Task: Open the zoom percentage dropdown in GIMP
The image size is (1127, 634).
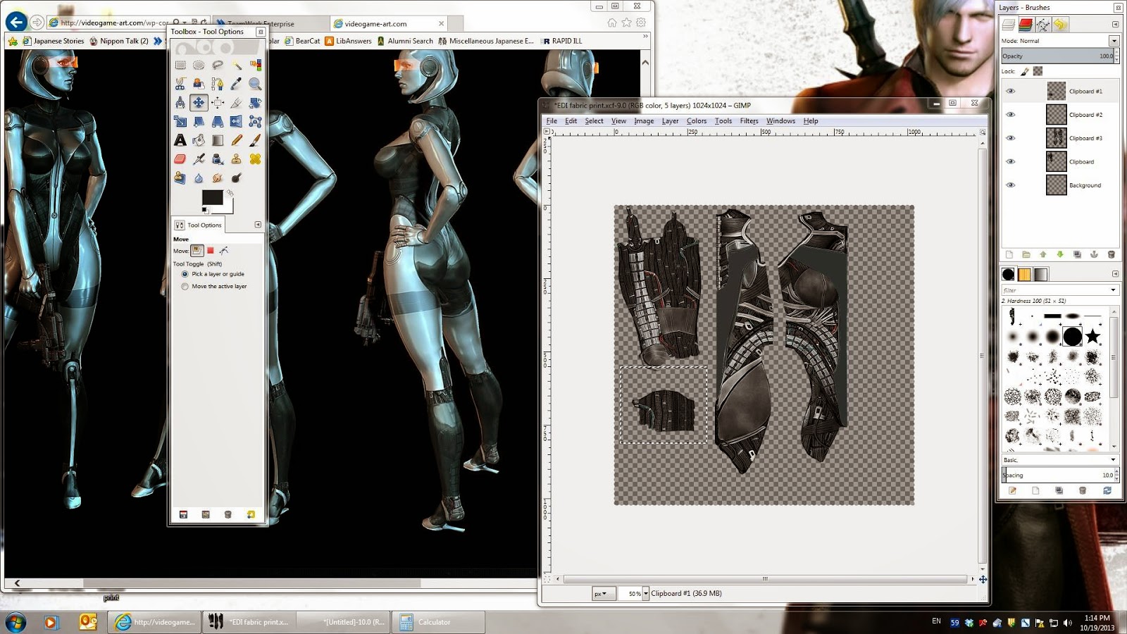Action: coord(645,594)
